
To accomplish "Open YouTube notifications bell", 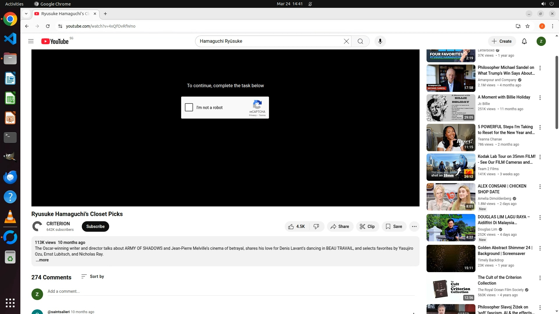I will (524, 41).
